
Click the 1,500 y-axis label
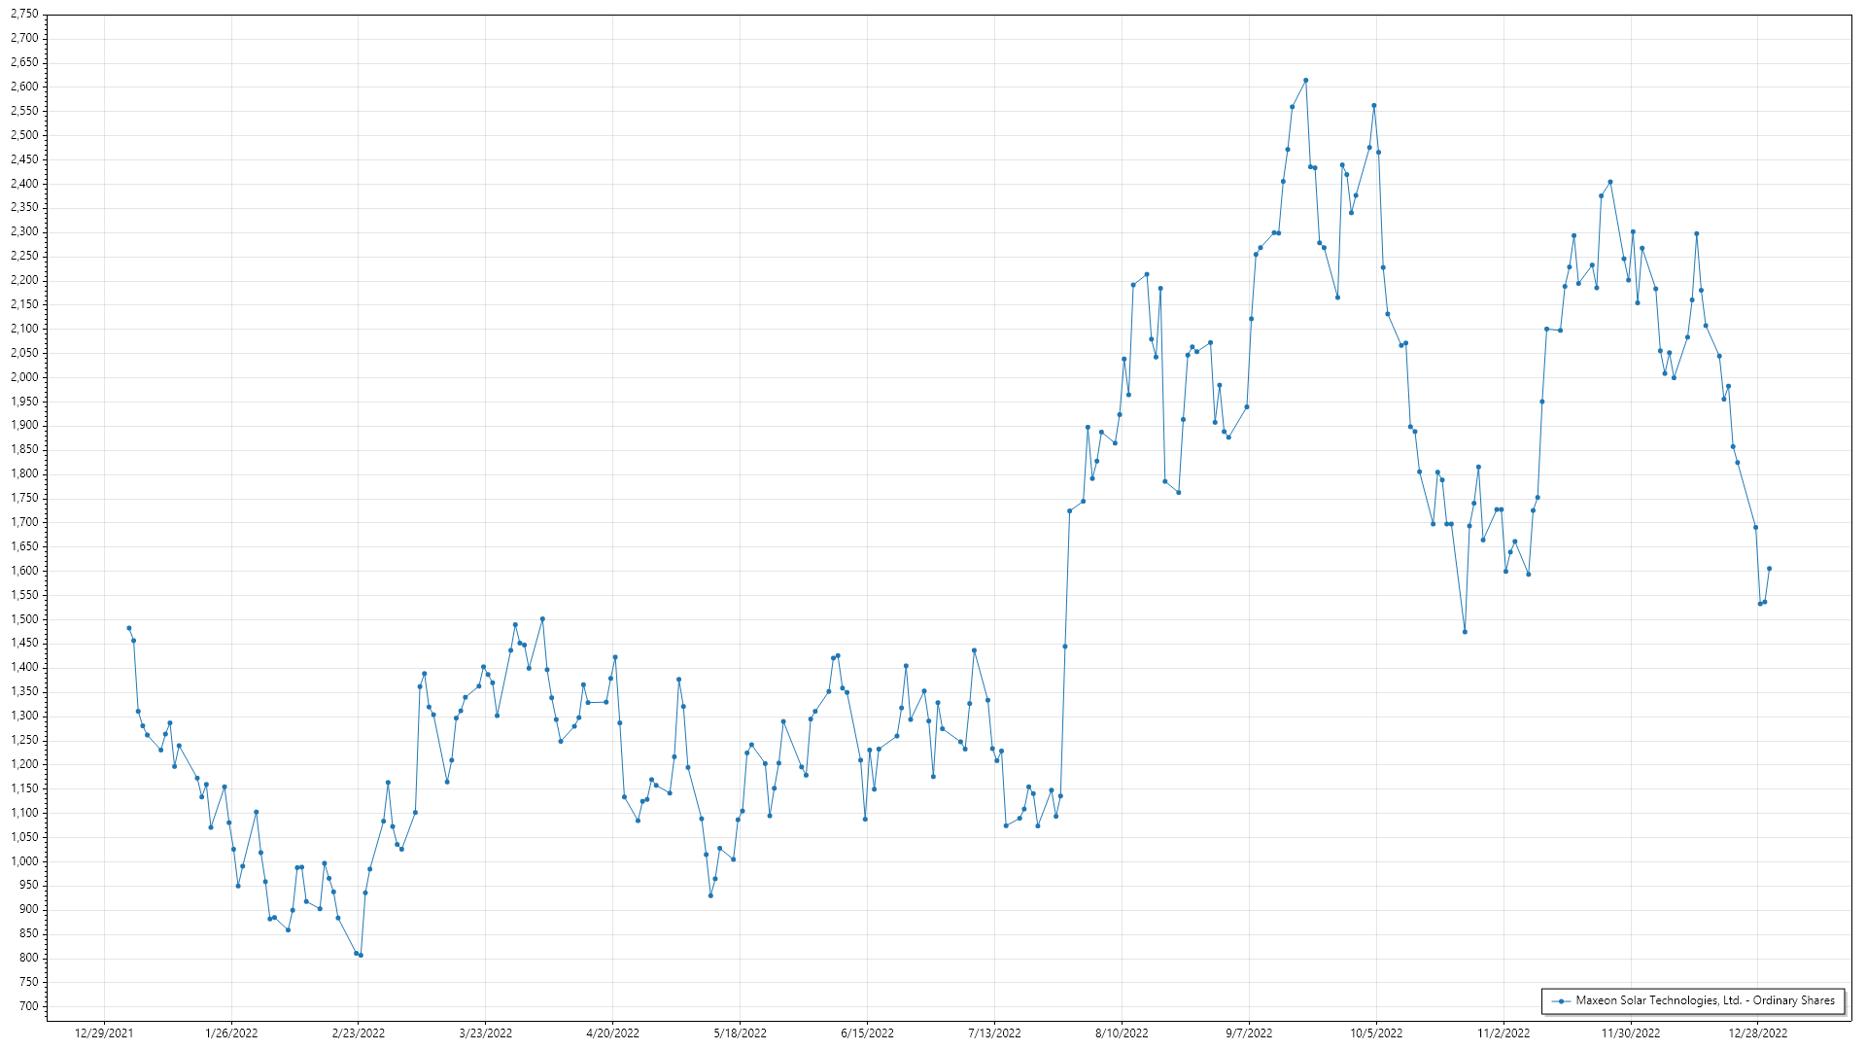24,619
